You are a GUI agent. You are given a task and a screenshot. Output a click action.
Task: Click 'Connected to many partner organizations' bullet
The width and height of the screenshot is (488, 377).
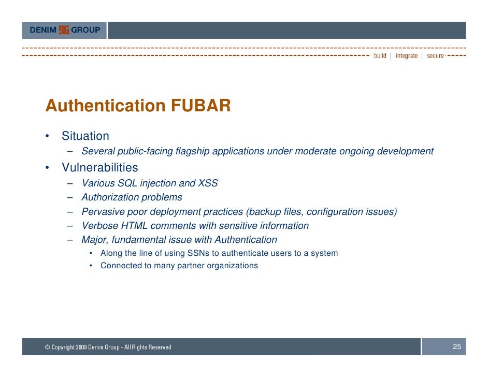click(179, 266)
